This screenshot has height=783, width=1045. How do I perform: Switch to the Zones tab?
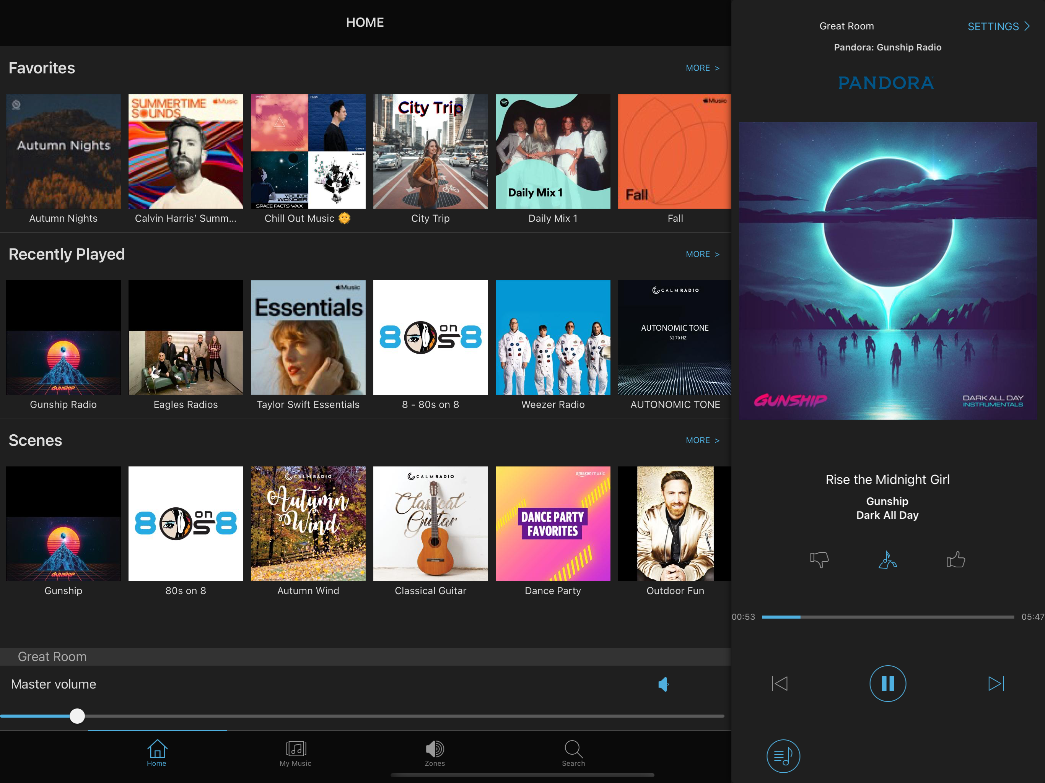435,753
